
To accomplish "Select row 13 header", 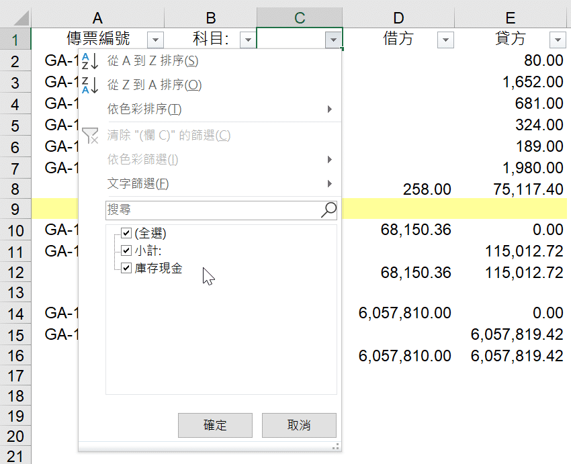I will tap(15, 292).
